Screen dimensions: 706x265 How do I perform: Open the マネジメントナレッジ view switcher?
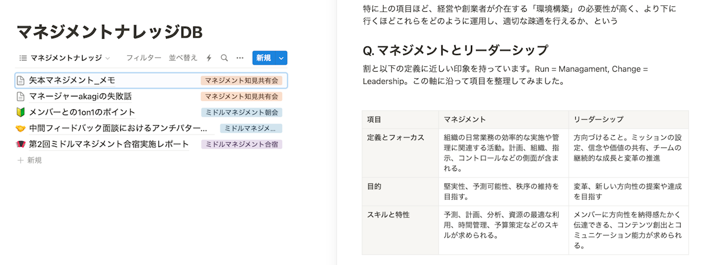pos(65,58)
